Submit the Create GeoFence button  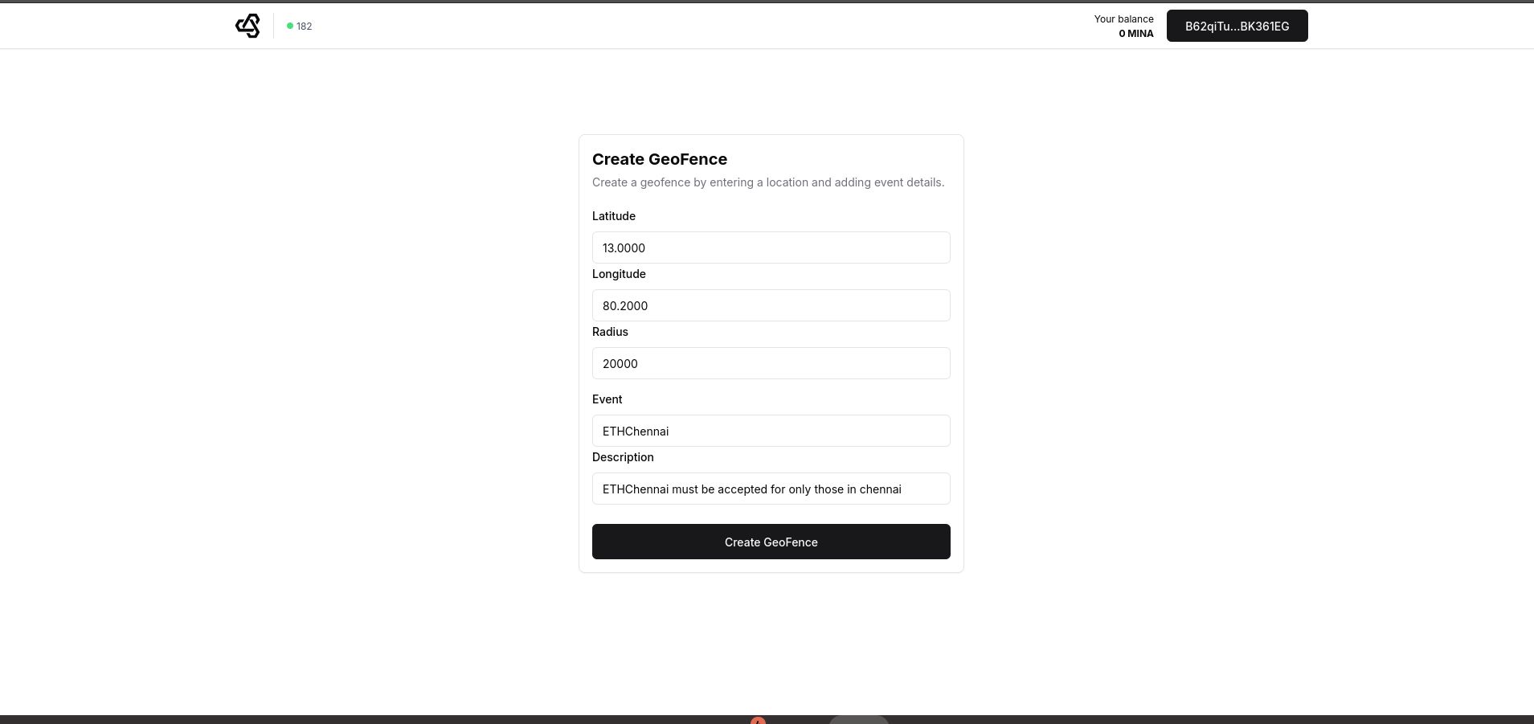pyautogui.click(x=771, y=542)
